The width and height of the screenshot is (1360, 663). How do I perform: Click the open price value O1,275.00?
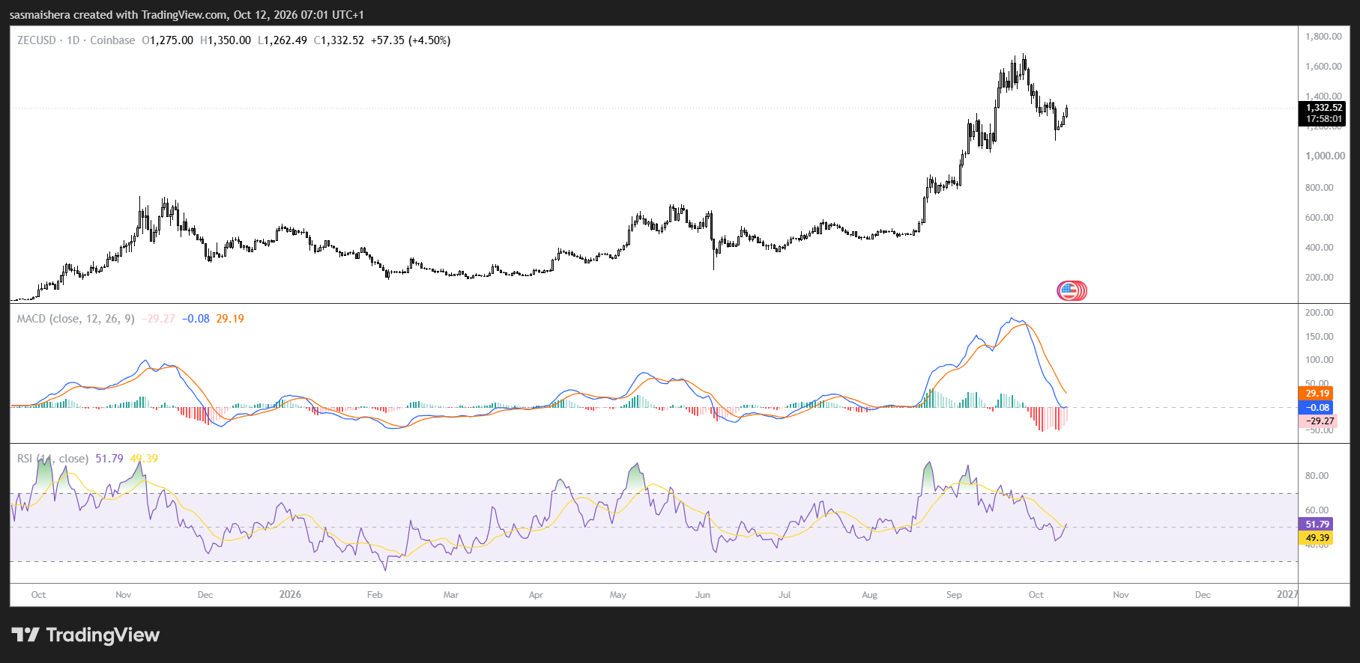coord(167,40)
